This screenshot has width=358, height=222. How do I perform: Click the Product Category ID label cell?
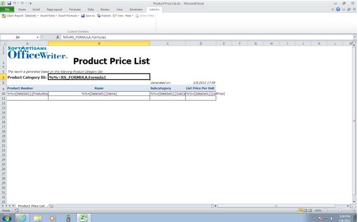(27, 77)
